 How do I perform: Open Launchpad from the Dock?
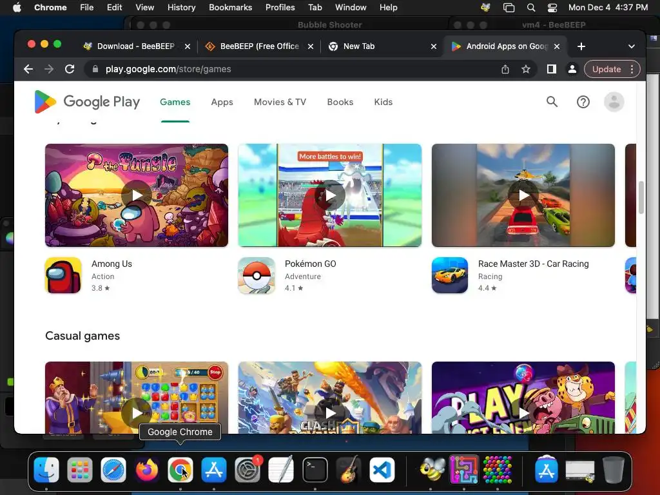point(79,470)
